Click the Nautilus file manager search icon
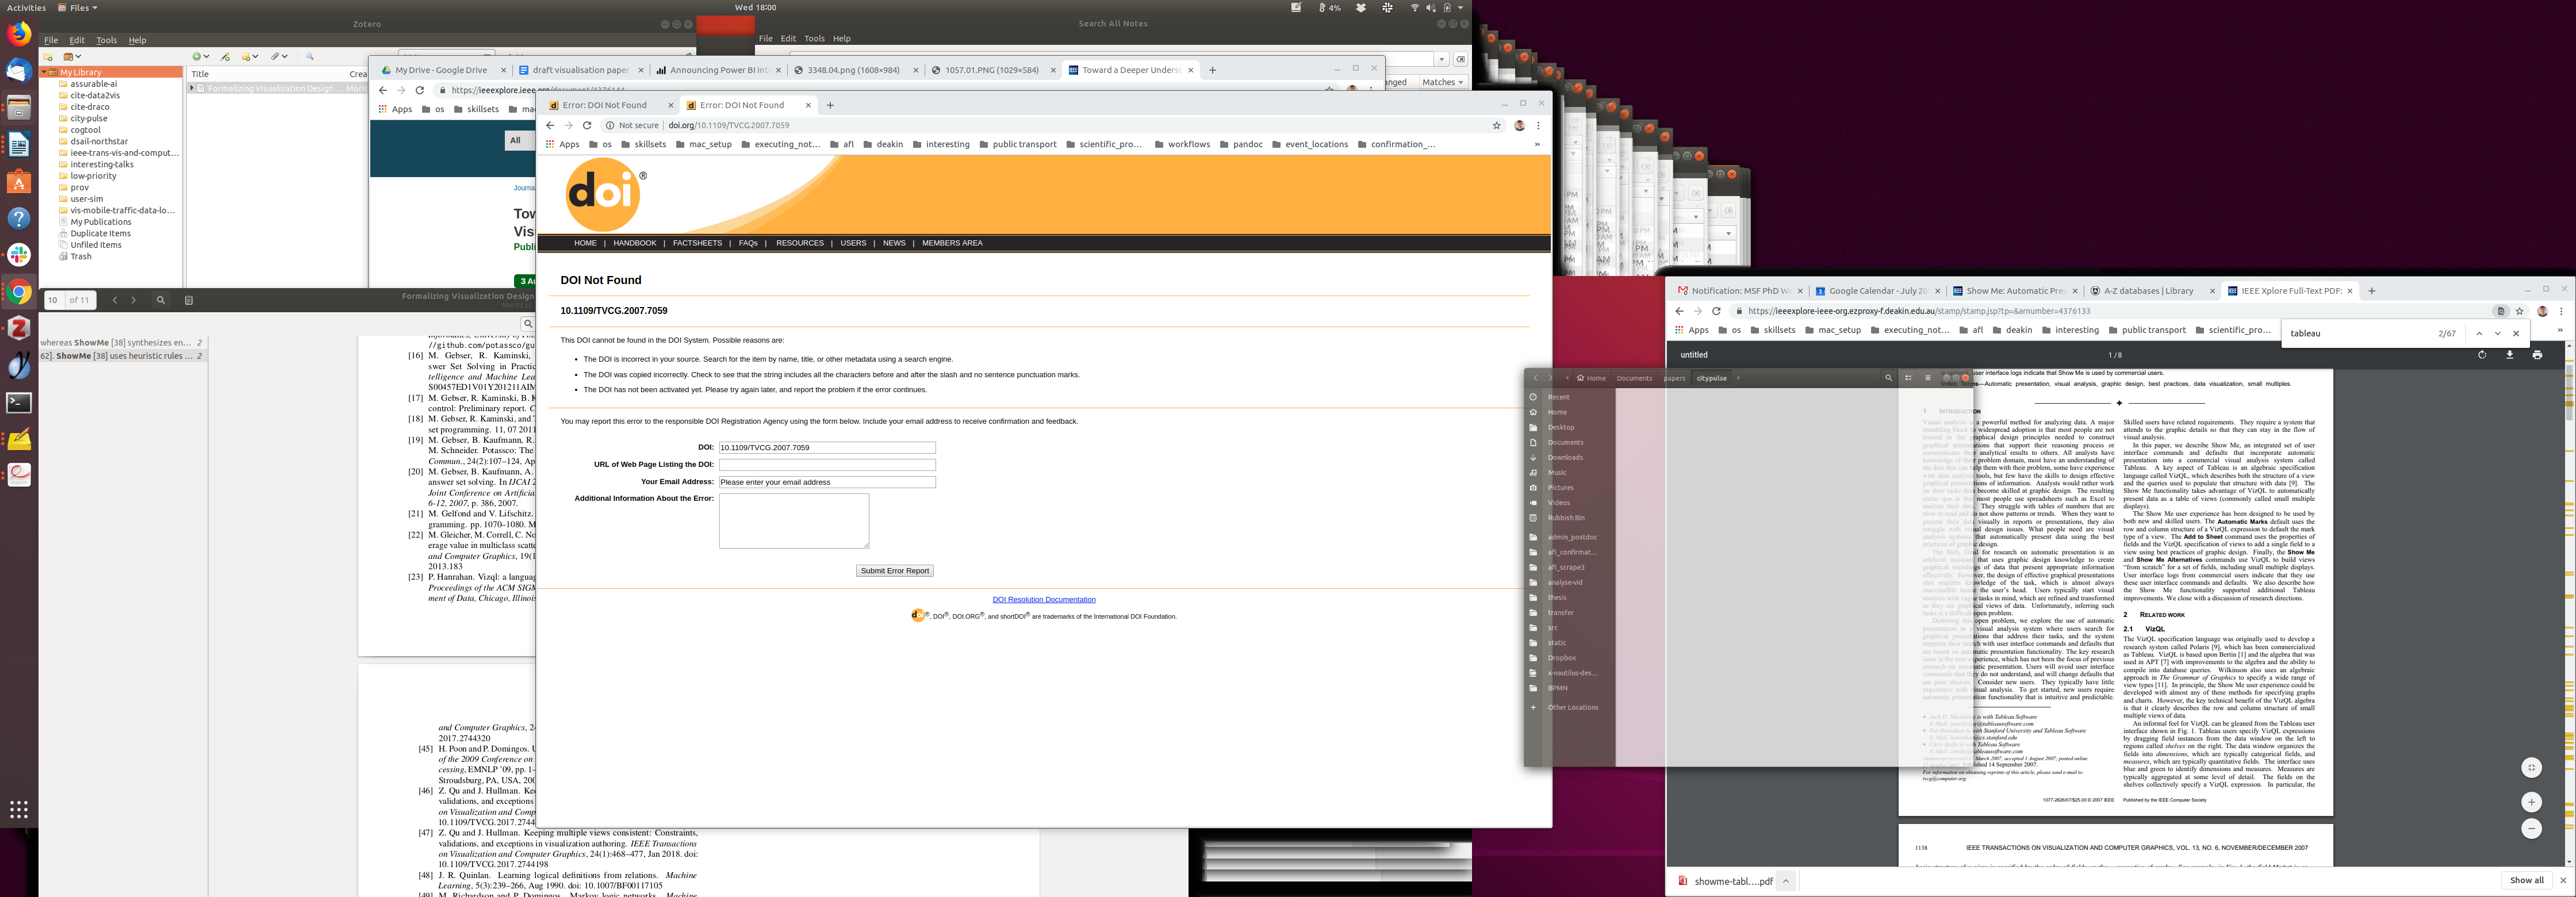This screenshot has height=897, width=2576. (1888, 378)
